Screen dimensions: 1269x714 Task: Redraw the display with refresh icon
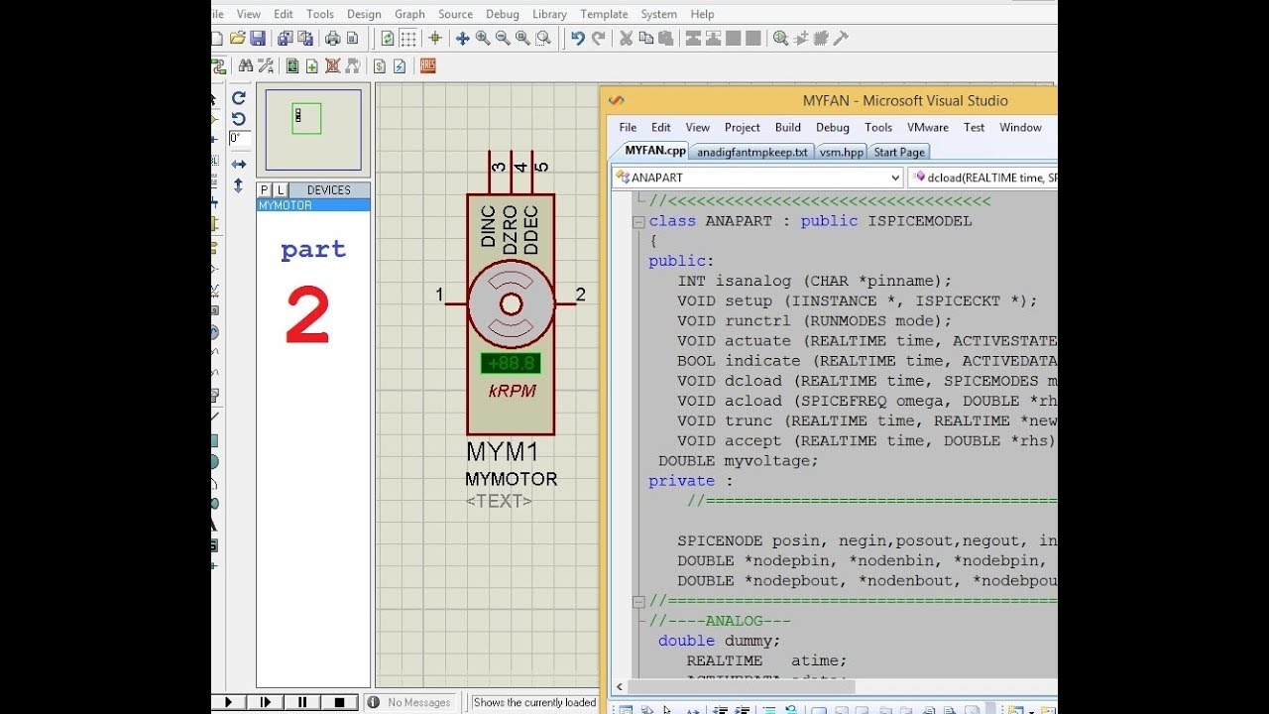coord(387,39)
